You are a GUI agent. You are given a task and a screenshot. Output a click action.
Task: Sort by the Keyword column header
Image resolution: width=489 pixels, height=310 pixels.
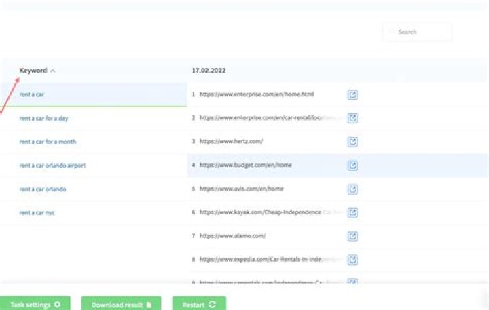(x=33, y=71)
